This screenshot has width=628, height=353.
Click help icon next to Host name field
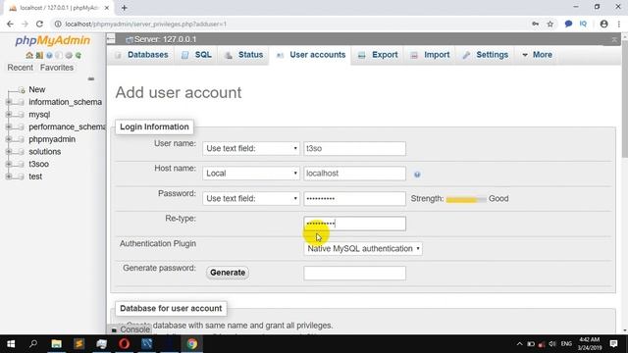(417, 175)
